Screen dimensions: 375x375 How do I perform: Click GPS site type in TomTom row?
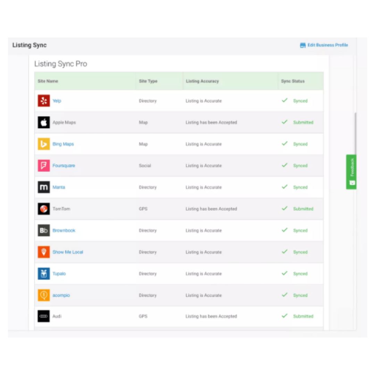pos(143,209)
